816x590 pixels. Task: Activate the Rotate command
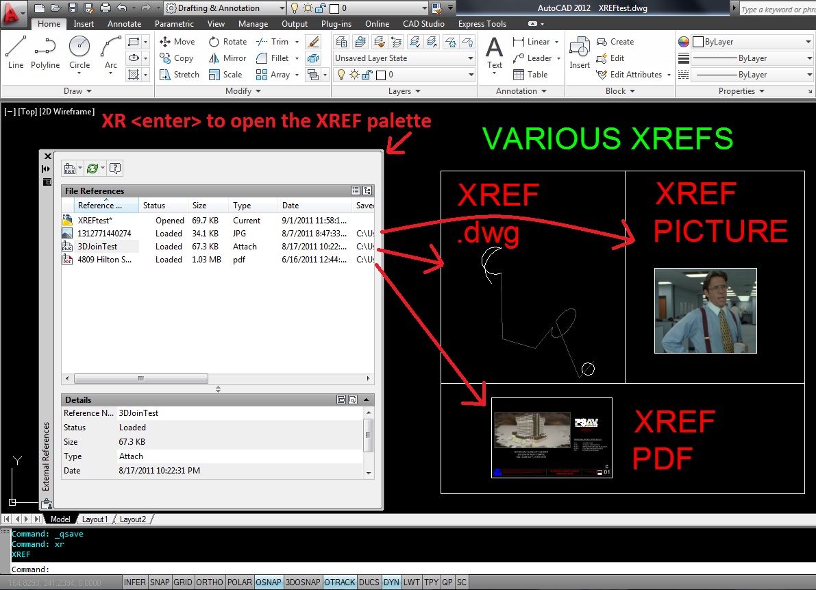(x=227, y=41)
